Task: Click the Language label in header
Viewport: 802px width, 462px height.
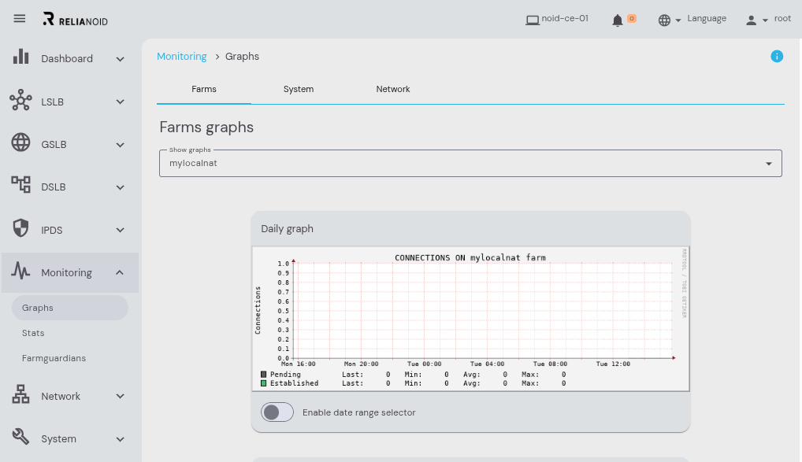Action: point(707,18)
